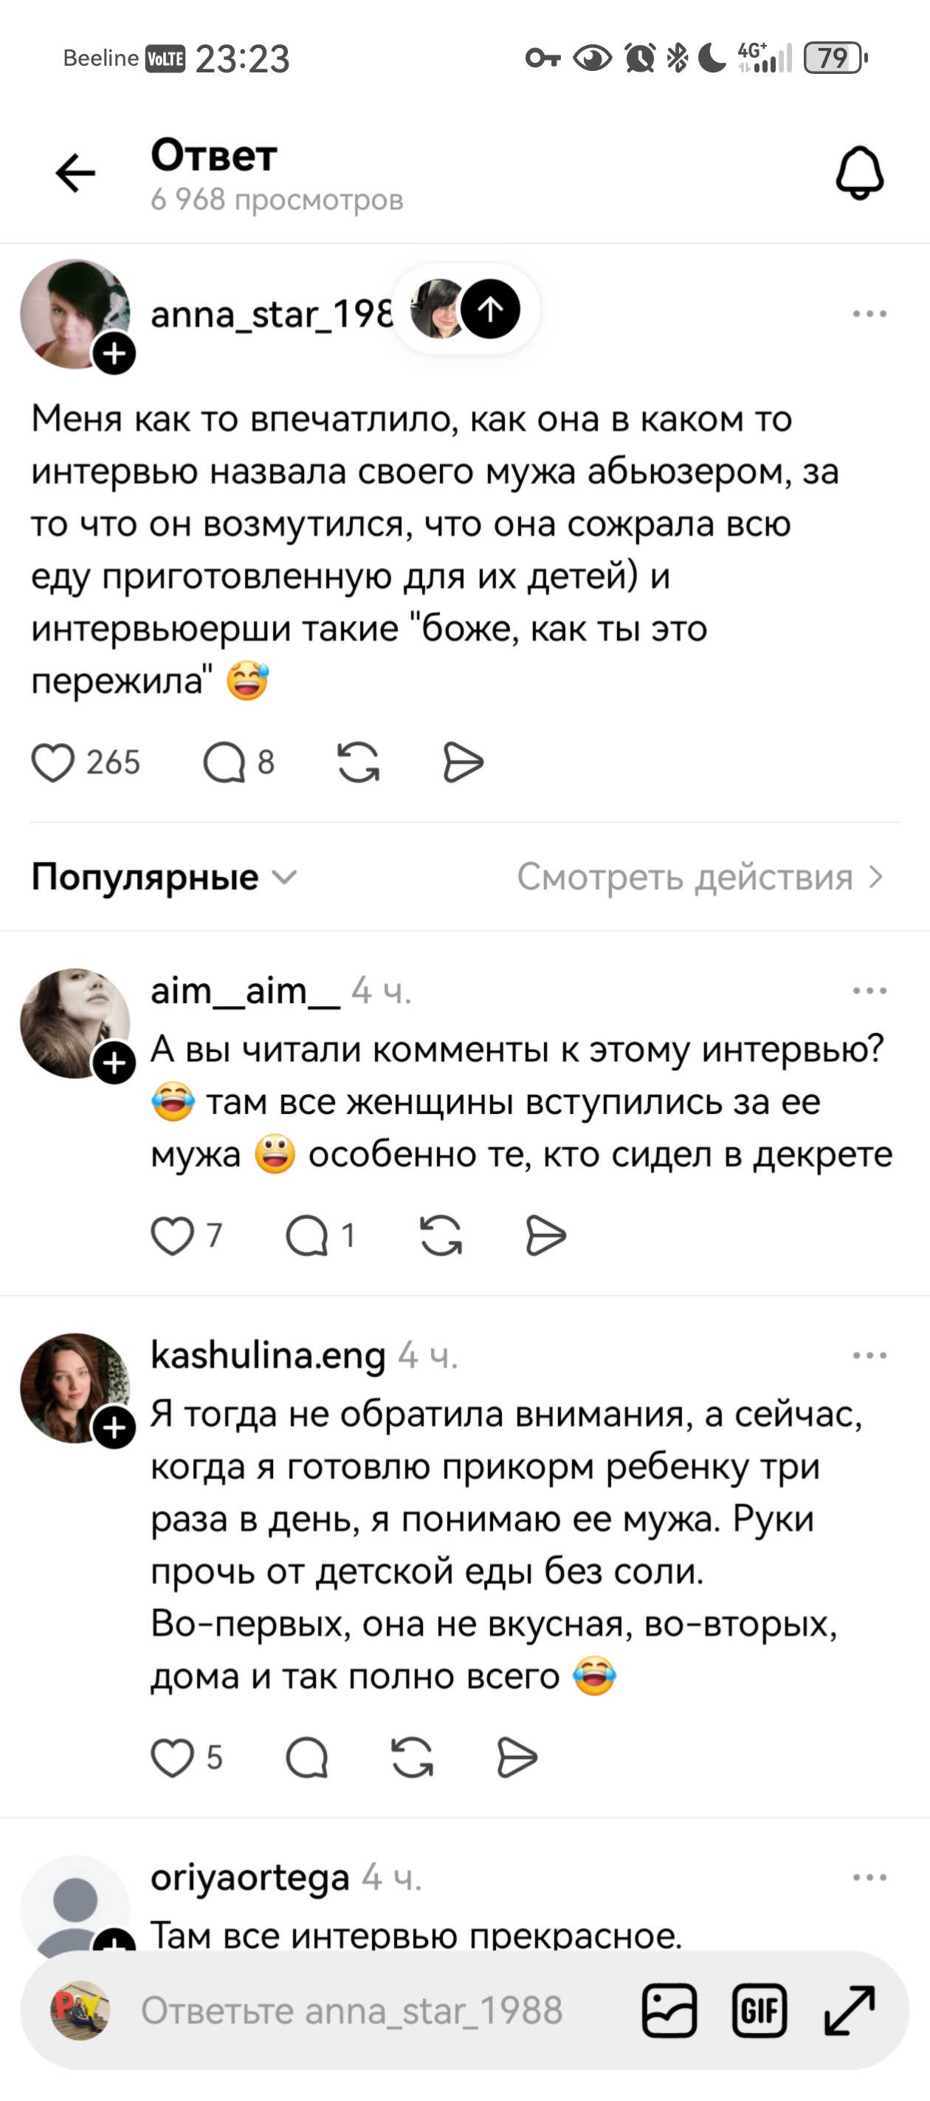The height and width of the screenshot is (2101, 930).
Task: Share kashulina.eng's comment via send icon
Action: click(517, 1757)
